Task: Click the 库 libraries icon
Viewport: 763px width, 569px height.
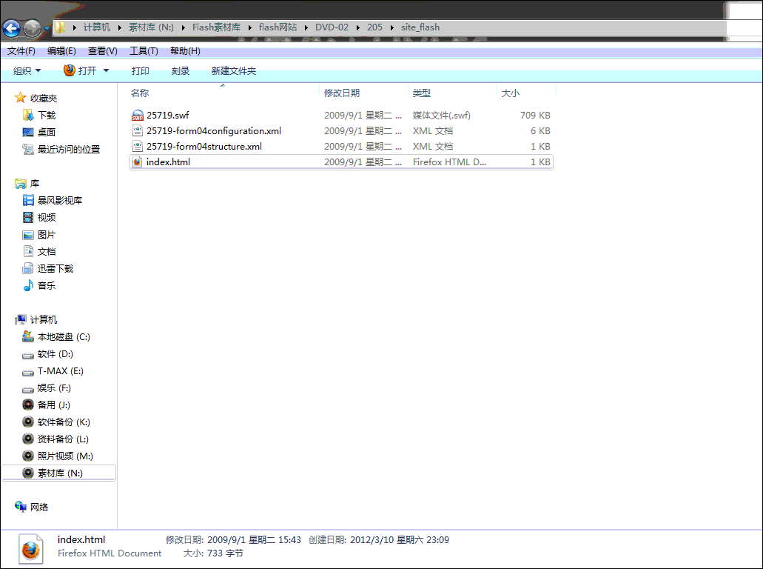Action: [x=21, y=184]
